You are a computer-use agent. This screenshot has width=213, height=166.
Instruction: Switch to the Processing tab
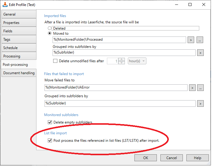point(19,56)
